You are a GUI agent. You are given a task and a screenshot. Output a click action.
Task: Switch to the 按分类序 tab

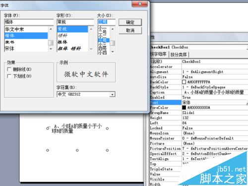[x=179, y=55]
